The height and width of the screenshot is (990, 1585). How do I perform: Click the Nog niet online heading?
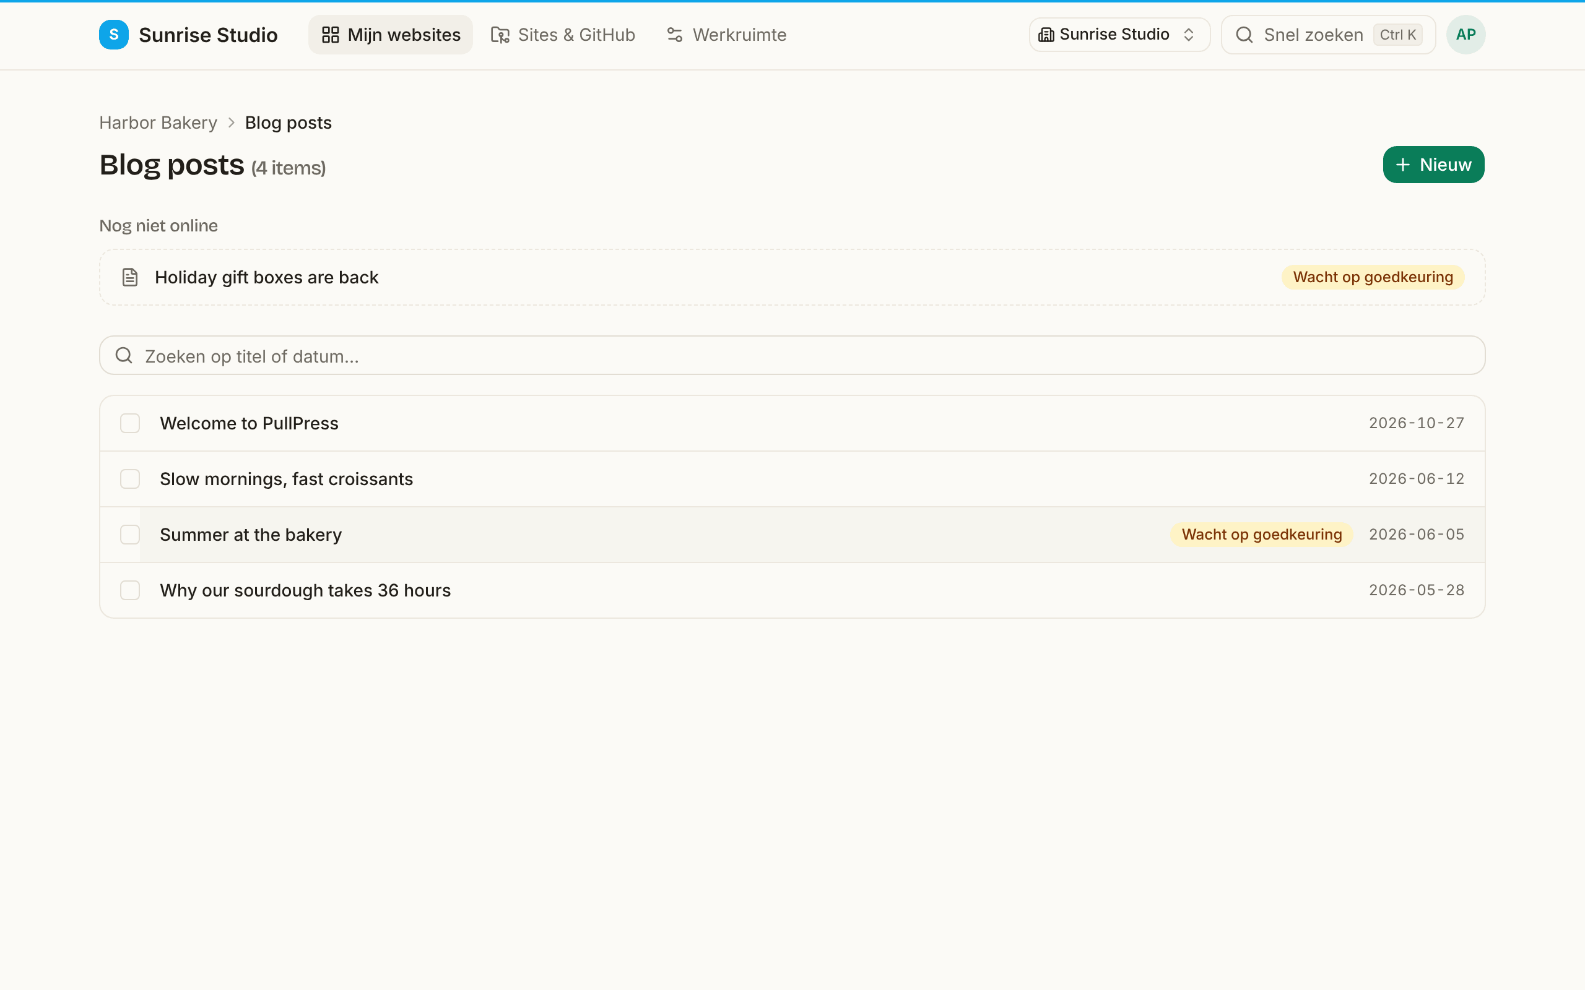point(158,226)
